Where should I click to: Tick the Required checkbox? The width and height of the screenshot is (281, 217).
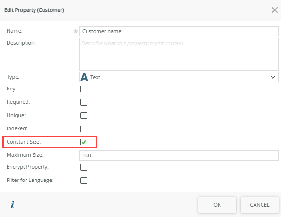(x=84, y=102)
